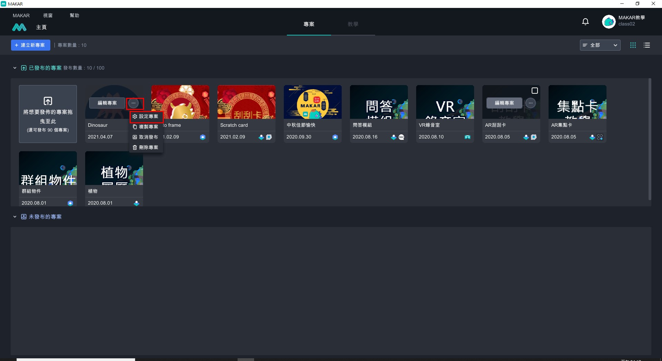The image size is (662, 361).
Task: Choose 複製專案 from the context menu
Action: [146, 127]
